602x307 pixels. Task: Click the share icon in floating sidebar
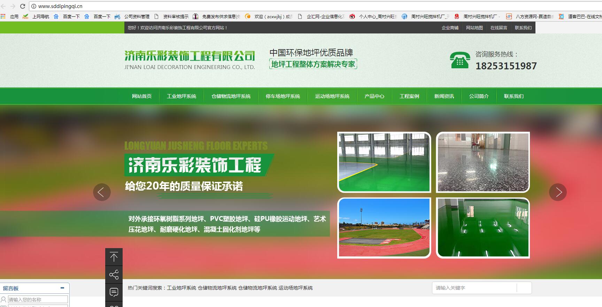(x=114, y=275)
